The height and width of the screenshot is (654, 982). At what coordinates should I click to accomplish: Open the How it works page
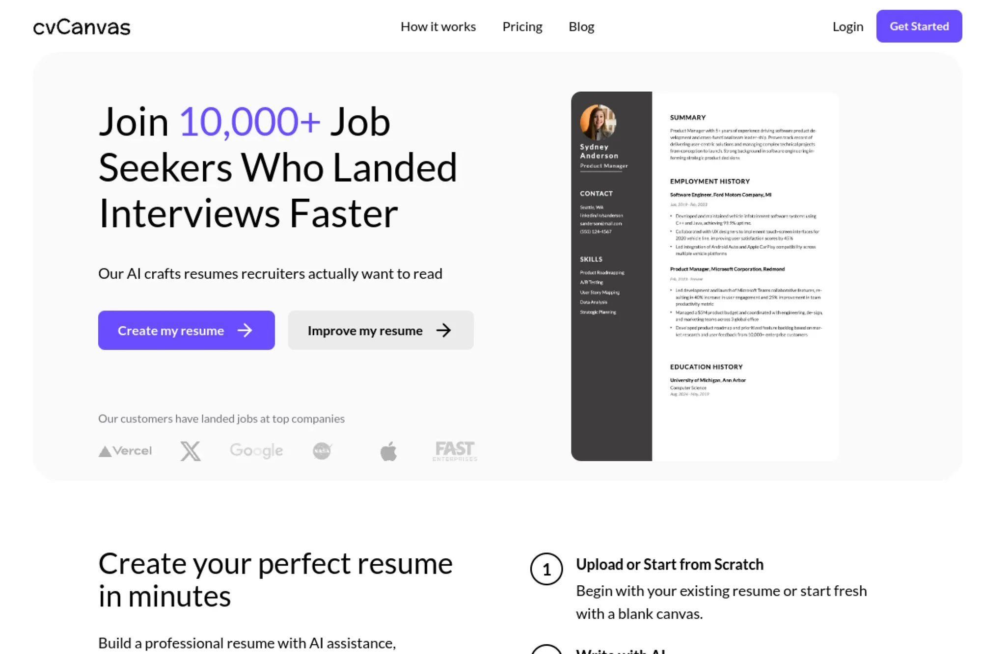[438, 26]
